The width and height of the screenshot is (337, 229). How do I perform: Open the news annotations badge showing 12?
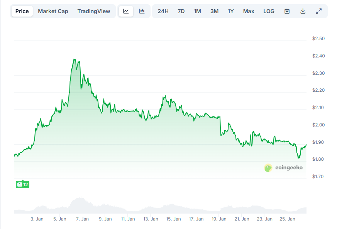tap(22, 184)
